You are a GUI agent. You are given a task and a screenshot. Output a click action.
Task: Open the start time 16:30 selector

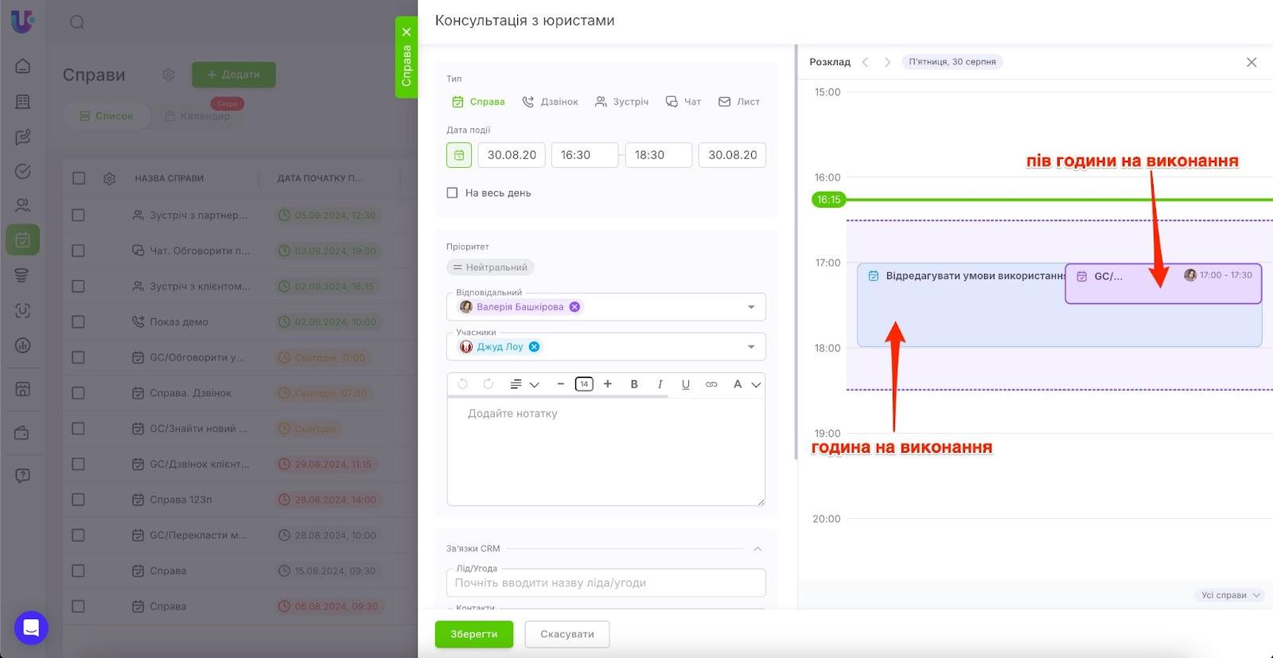(x=585, y=155)
